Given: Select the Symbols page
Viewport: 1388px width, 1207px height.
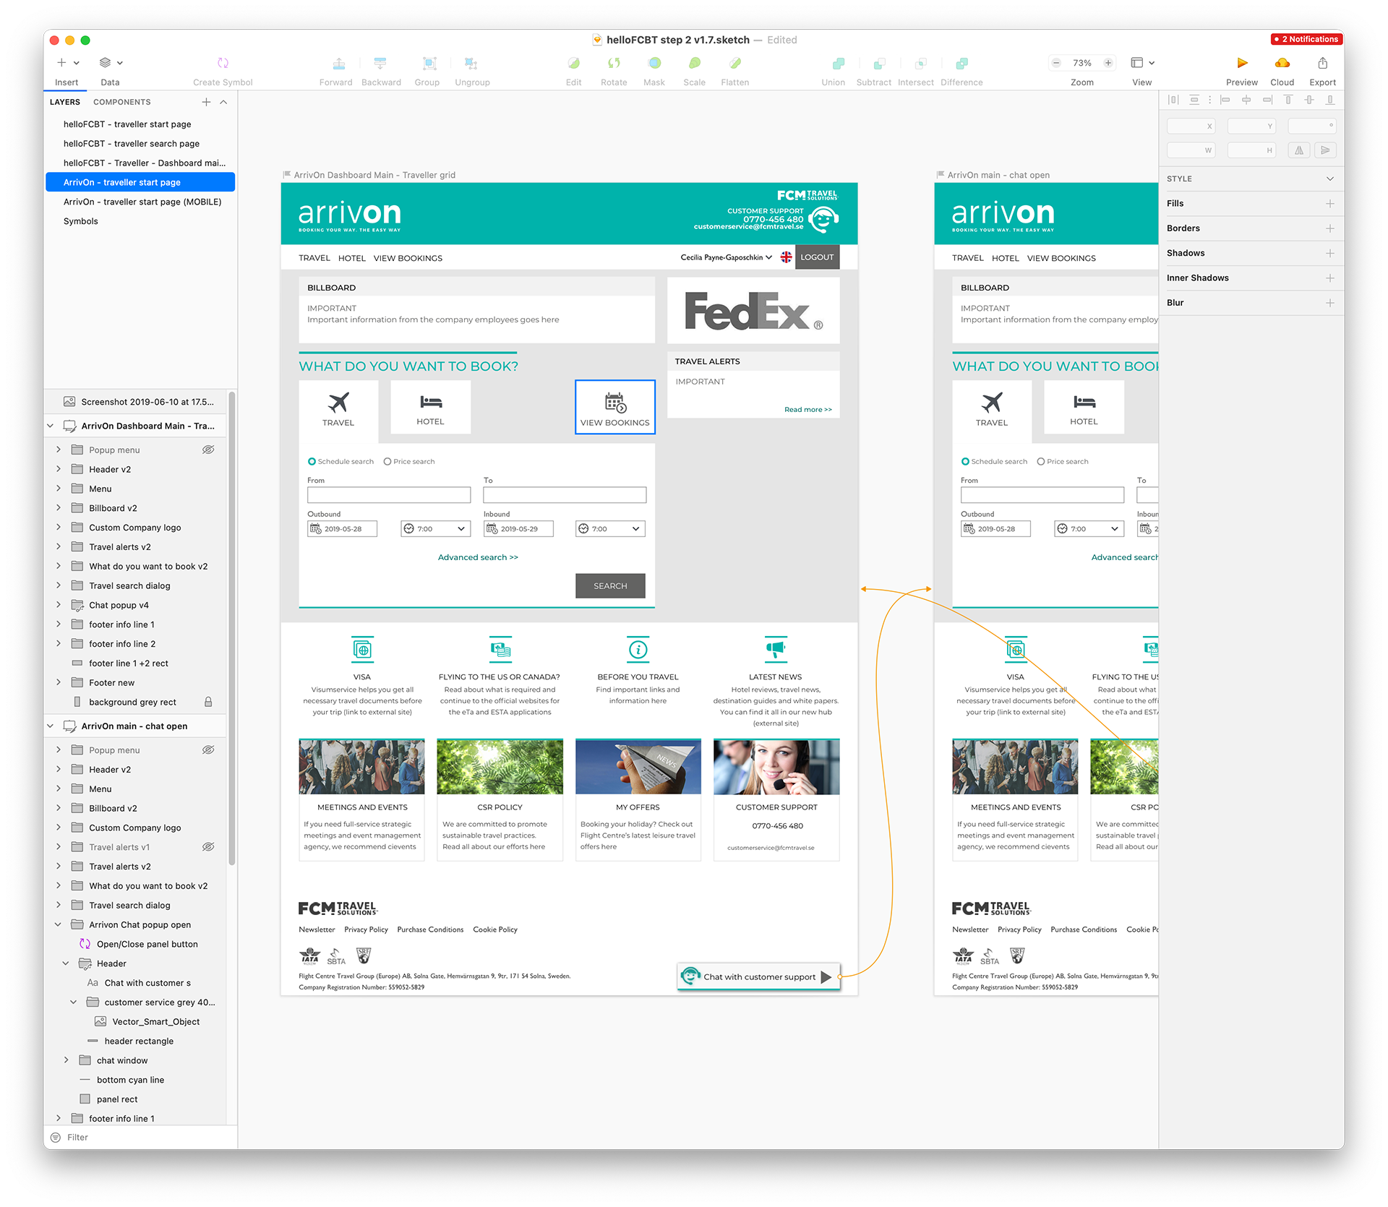Looking at the screenshot, I should [80, 221].
